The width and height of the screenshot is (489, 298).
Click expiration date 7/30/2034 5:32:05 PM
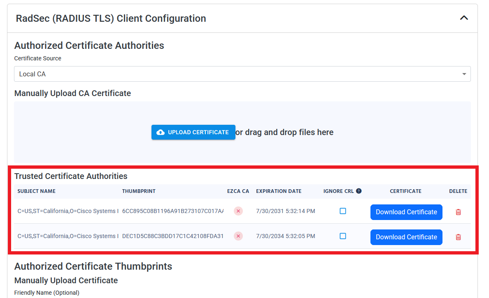coord(286,236)
